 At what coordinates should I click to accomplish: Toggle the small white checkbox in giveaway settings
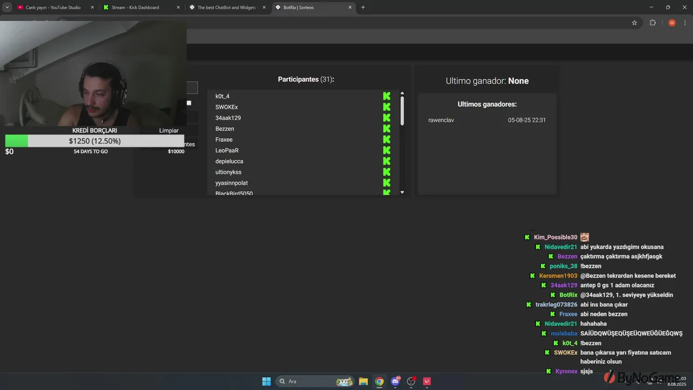[x=189, y=103]
